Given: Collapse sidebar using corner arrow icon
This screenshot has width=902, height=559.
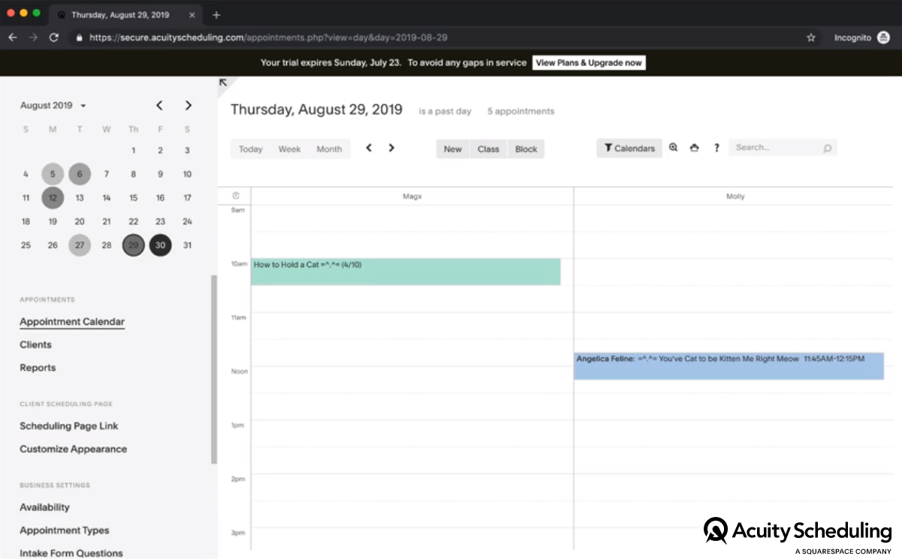Looking at the screenshot, I should 223,83.
